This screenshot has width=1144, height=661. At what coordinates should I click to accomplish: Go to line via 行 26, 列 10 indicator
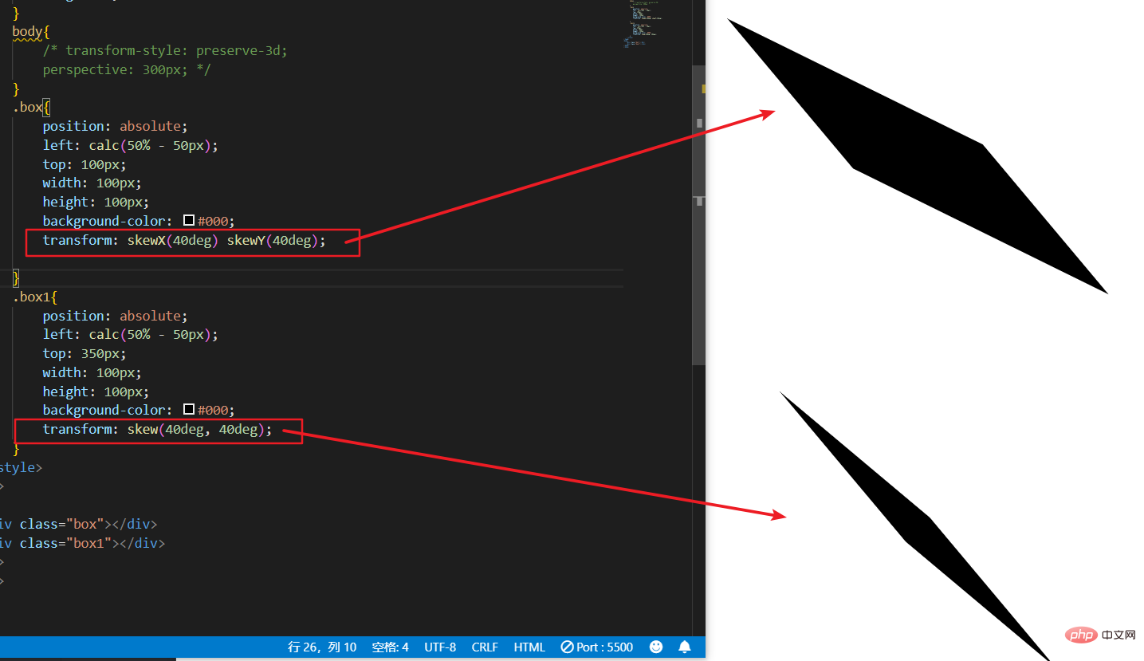(x=322, y=647)
